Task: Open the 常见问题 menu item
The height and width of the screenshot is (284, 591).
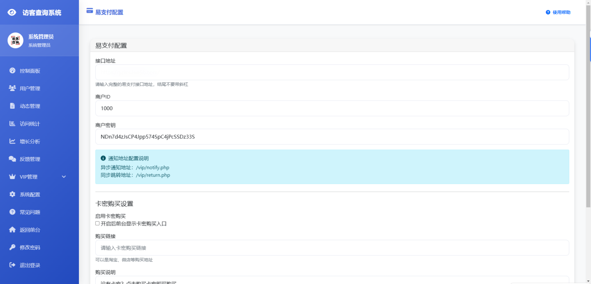Action: (30, 212)
